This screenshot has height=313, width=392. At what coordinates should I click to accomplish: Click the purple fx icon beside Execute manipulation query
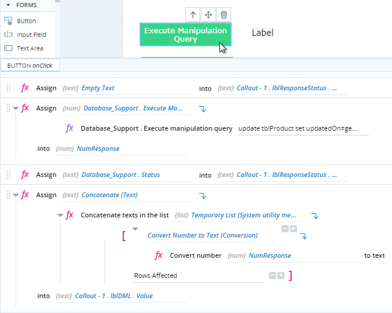pyautogui.click(x=69, y=128)
